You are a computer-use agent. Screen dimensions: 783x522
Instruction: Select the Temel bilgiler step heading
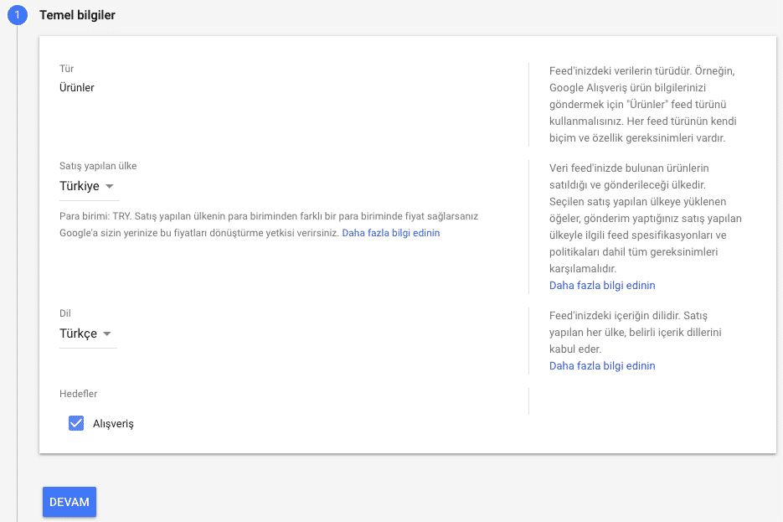(x=77, y=15)
